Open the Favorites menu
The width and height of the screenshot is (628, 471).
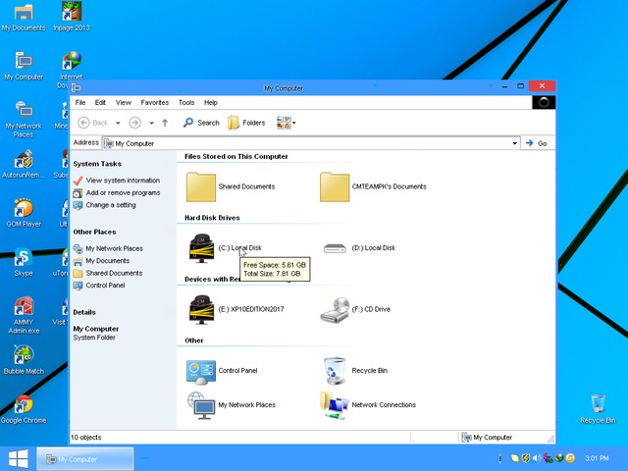point(155,102)
